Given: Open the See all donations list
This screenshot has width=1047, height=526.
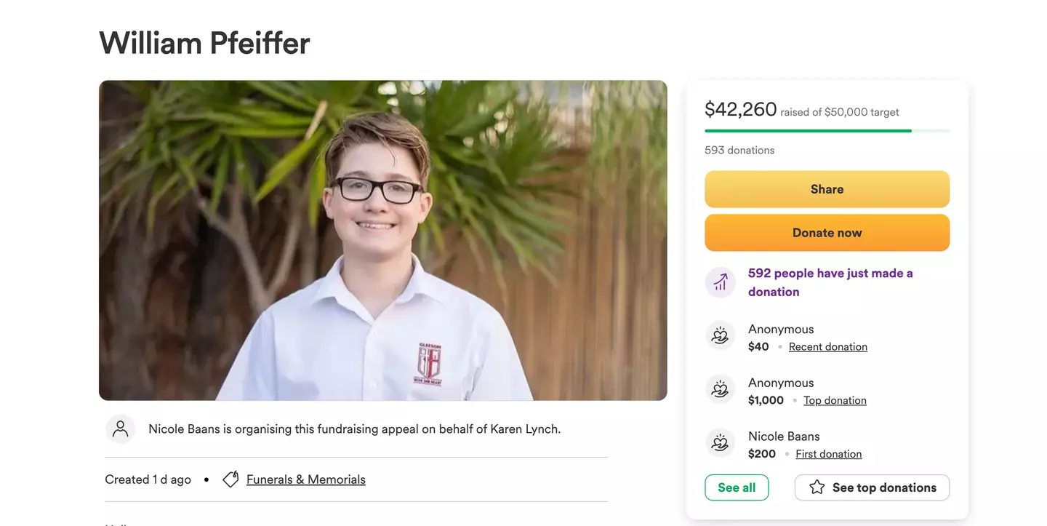Looking at the screenshot, I should [737, 487].
